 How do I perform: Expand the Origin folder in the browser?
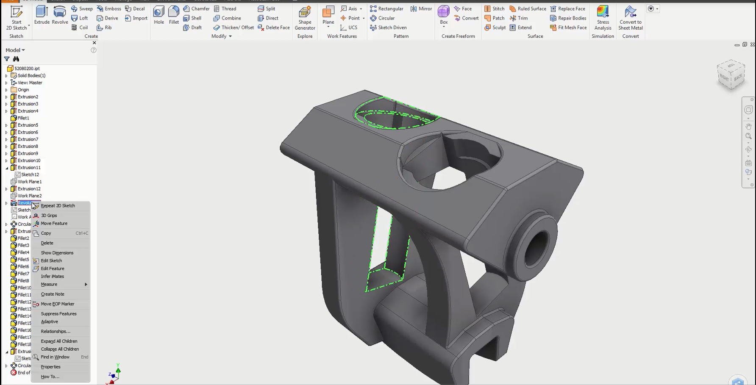click(6, 89)
